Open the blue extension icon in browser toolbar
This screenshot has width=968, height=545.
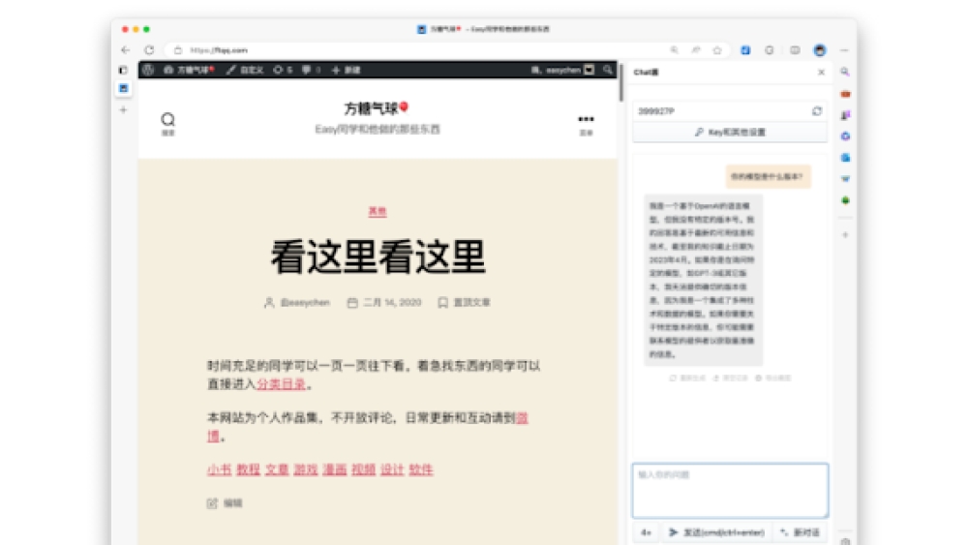(x=745, y=50)
